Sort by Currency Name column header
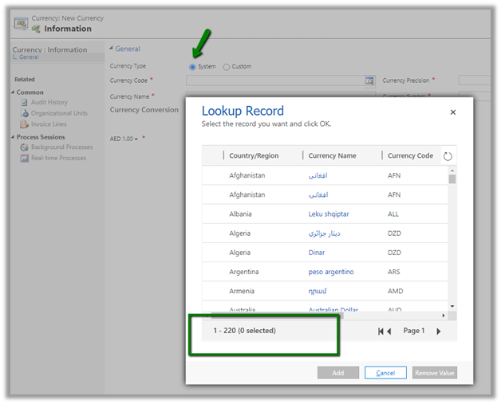 pos(332,155)
